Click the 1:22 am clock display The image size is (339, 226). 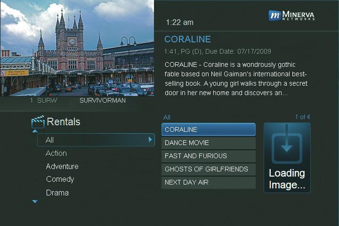[179, 22]
